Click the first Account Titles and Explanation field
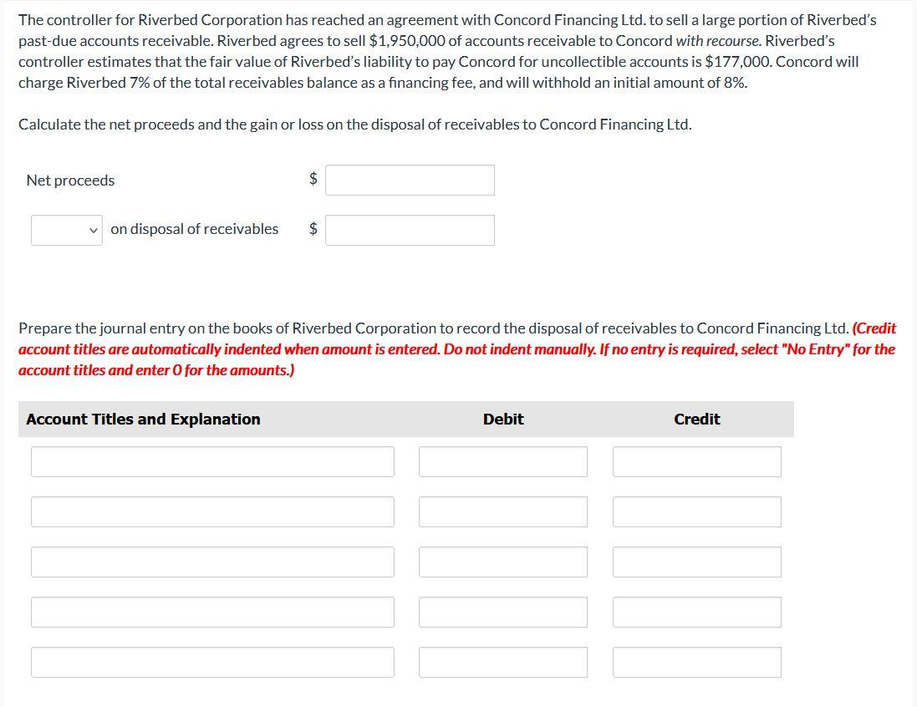 coord(212,460)
